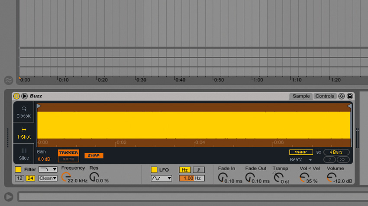This screenshot has height=206, width=368.
Task: Click the filter Frequency knob
Action: point(66,177)
